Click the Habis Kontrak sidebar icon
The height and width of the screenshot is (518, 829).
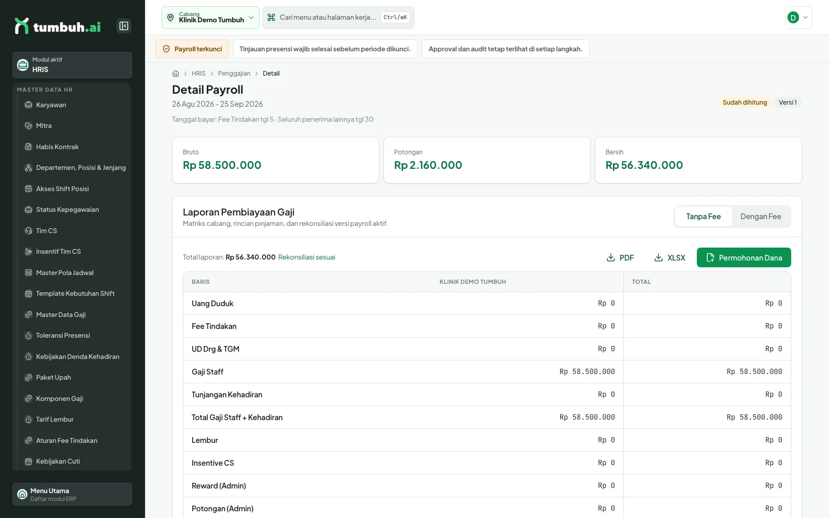click(28, 147)
